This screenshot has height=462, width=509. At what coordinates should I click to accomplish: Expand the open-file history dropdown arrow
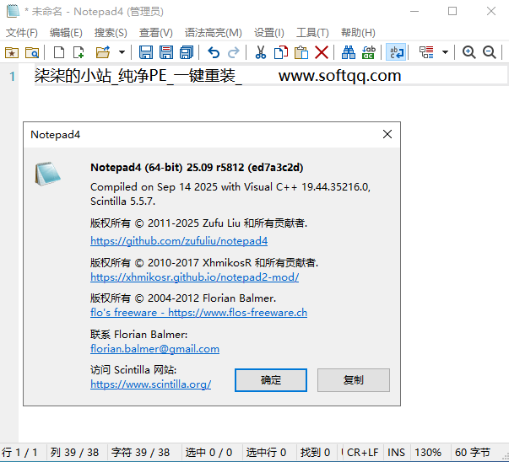point(122,52)
